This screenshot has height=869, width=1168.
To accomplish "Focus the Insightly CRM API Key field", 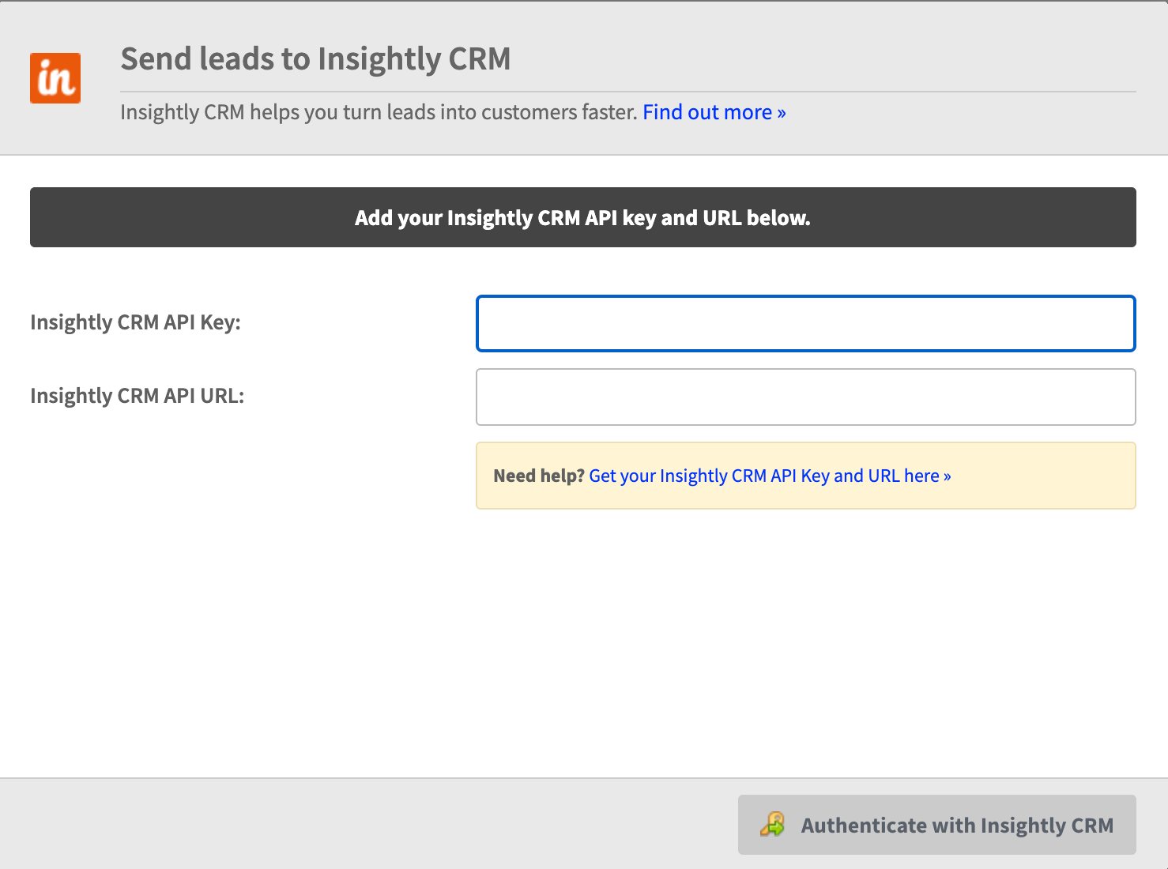I will click(806, 323).
